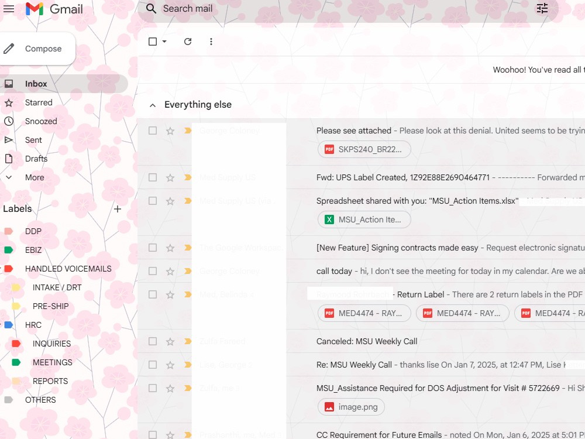Screen dimensions: 585x439
Task: Open image.png attachment chip
Action: coord(351,407)
